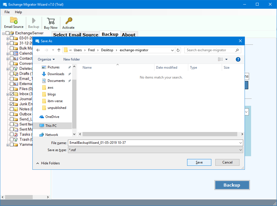The width and height of the screenshot is (277, 206).
Task: Check the ExchangeServer root checkbox
Action: (7, 33)
